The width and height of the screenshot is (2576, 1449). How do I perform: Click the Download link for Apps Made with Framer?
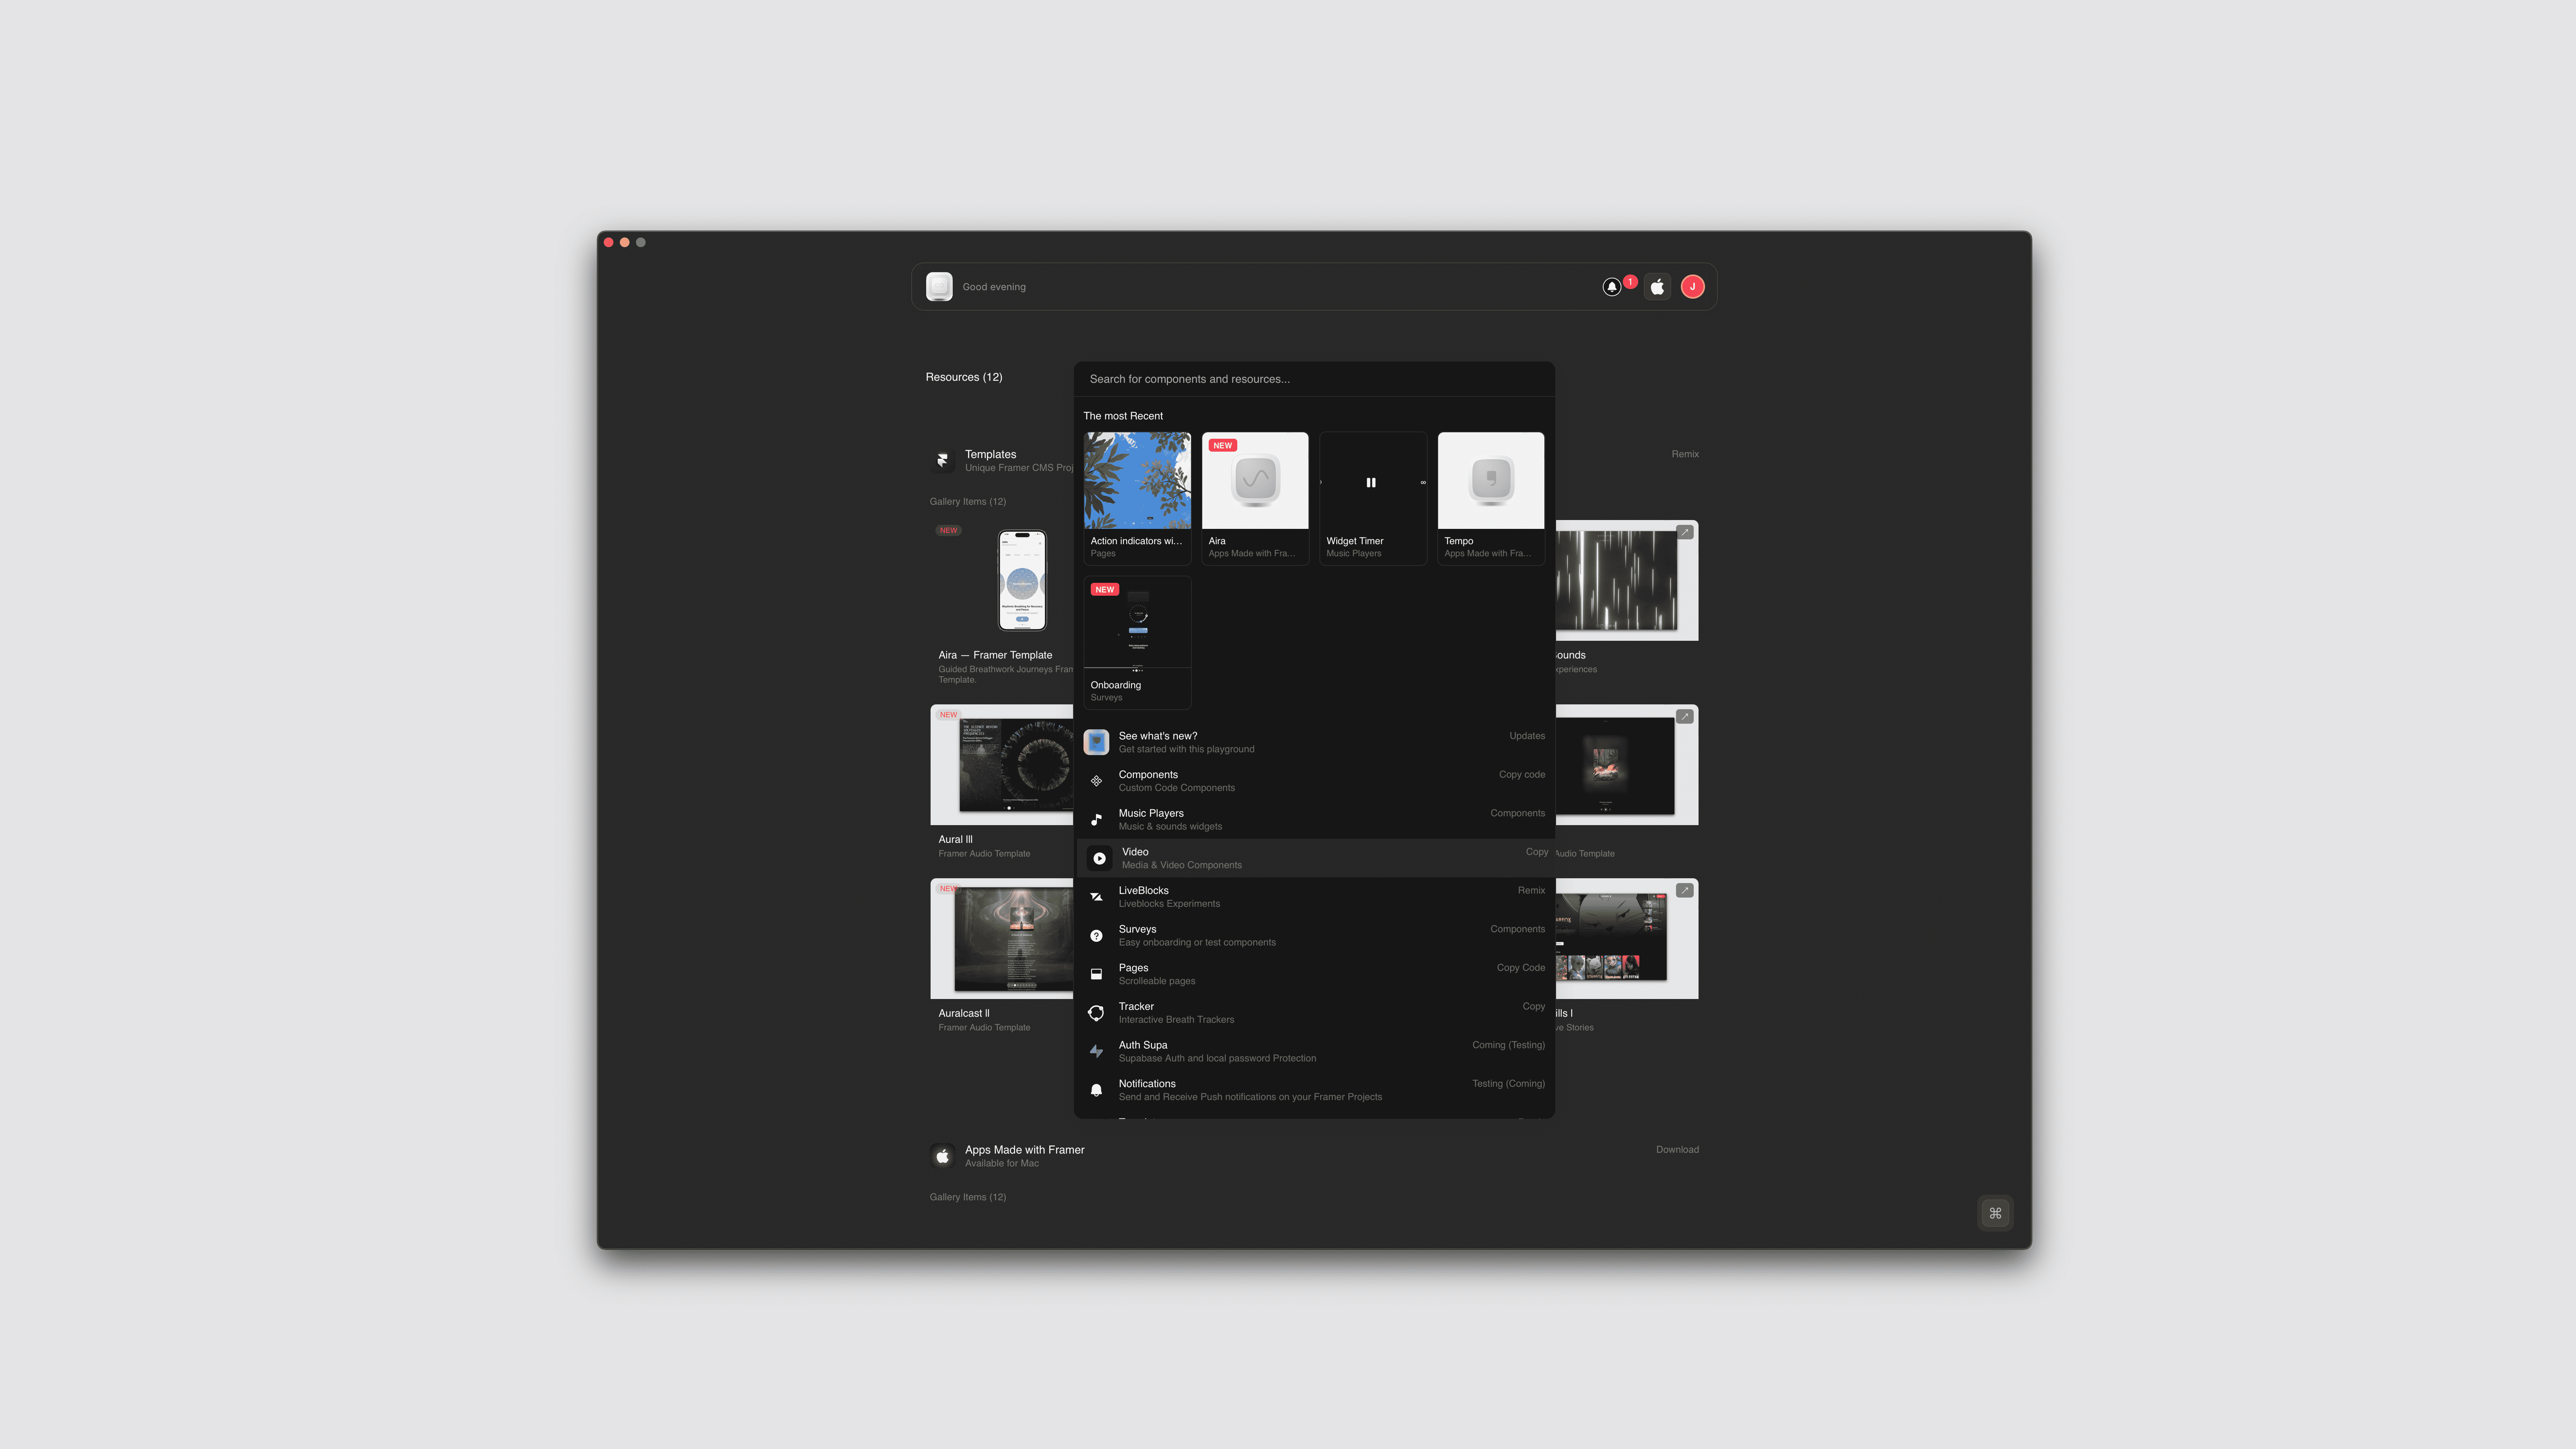(x=1677, y=1150)
